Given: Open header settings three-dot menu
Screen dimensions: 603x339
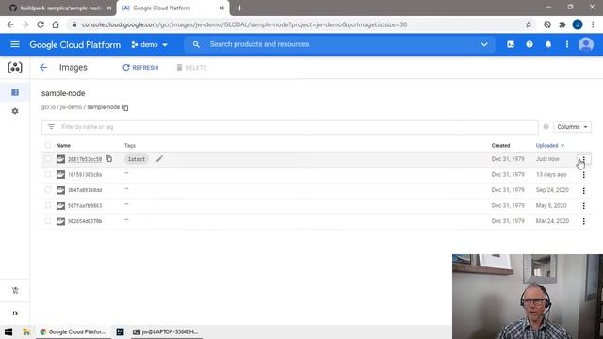Looking at the screenshot, I should [567, 44].
